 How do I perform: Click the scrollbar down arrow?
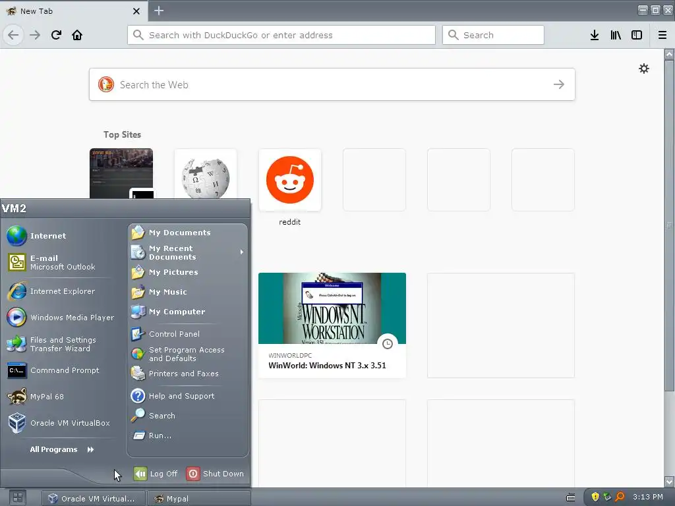pos(669,482)
